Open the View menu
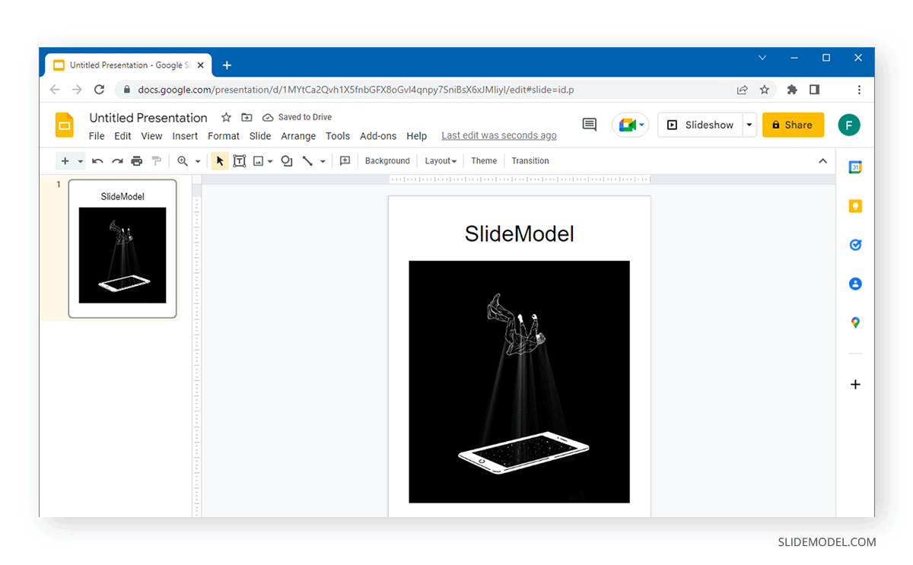Viewport: 913px width, 565px height. click(151, 136)
